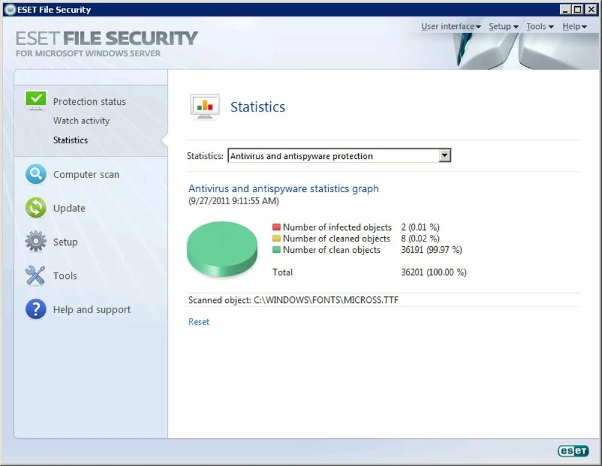Click the value '36191 (99.97 %)'
This screenshot has width=602, height=466.
[x=432, y=250]
